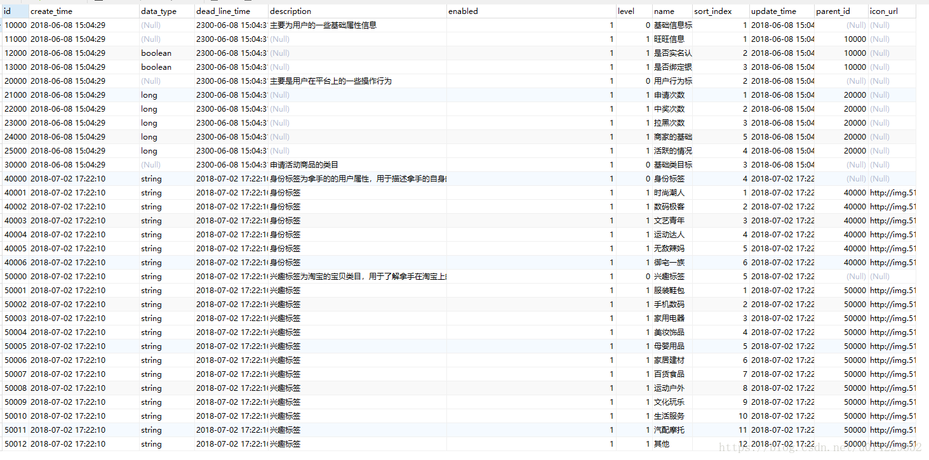Select description starting 兴趣标签为淘宝的宝贝类目
This screenshot has height=460, width=929.
pos(358,277)
